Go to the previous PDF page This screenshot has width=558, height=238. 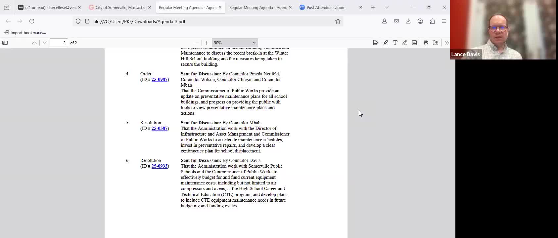[34, 43]
